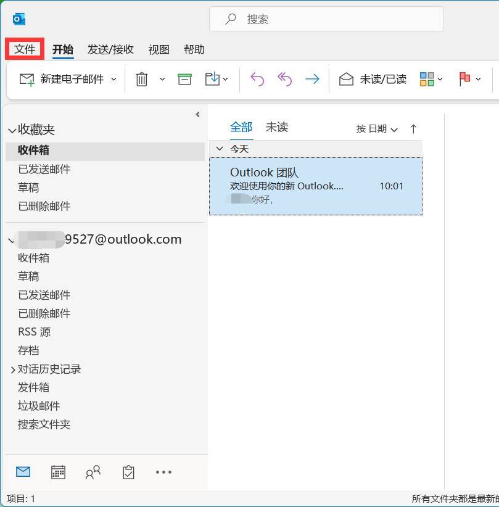Expand 对话历史记录 in the folder list
This screenshot has height=507, width=499.
click(12, 369)
